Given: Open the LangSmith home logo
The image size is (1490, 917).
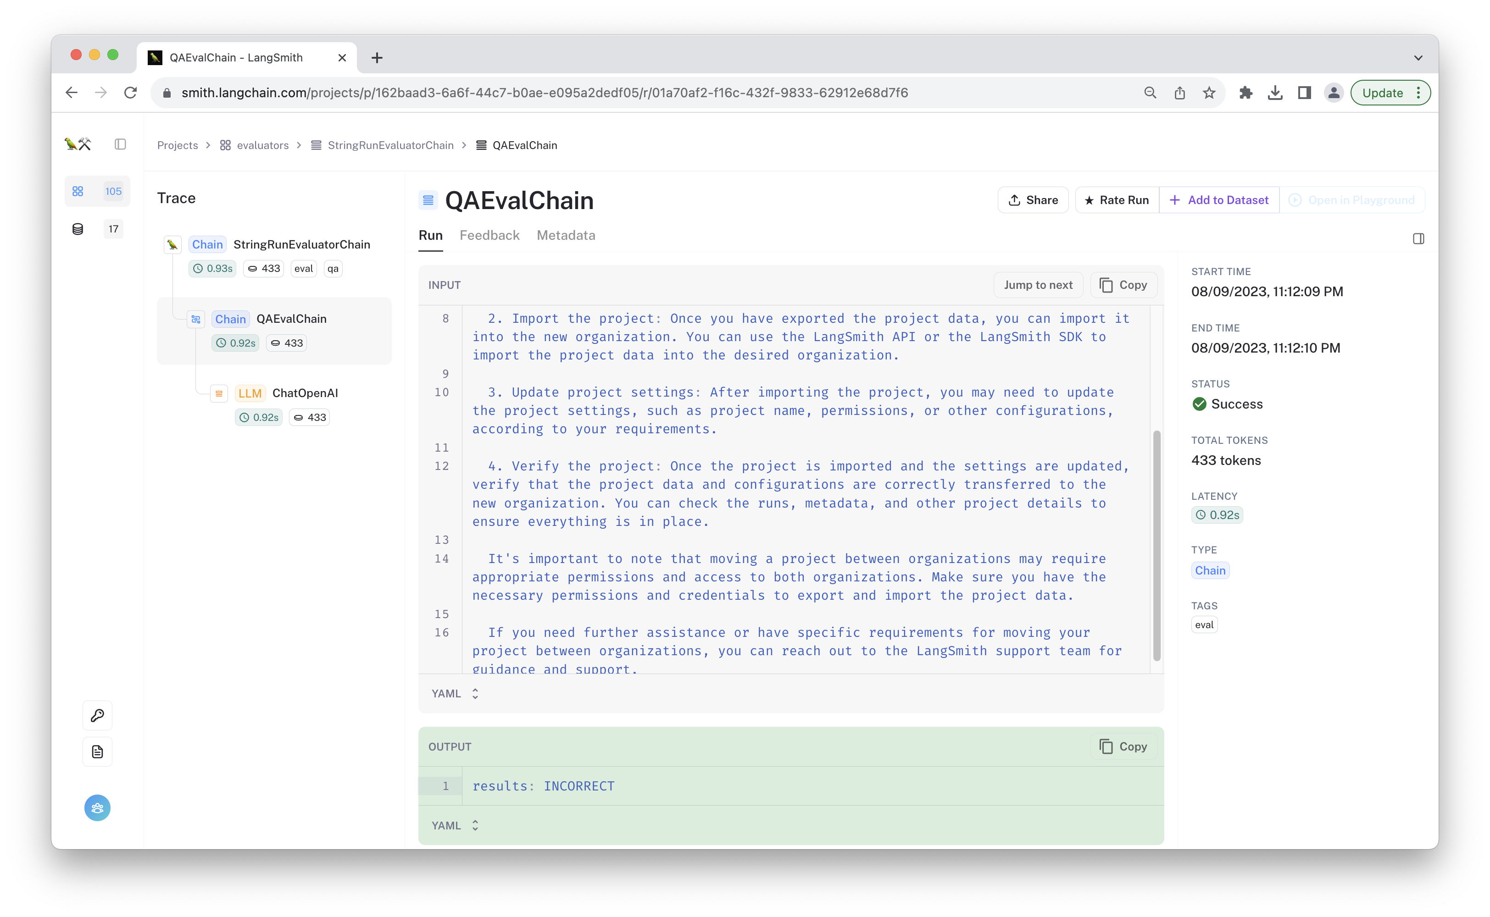Looking at the screenshot, I should point(78,144).
